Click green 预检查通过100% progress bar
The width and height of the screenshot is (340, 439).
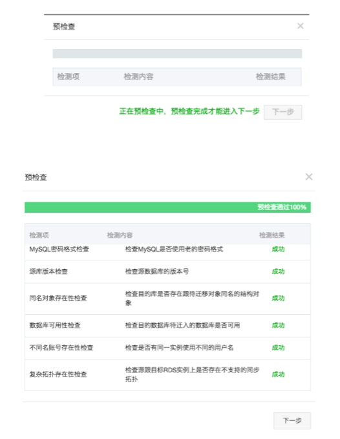[167, 207]
